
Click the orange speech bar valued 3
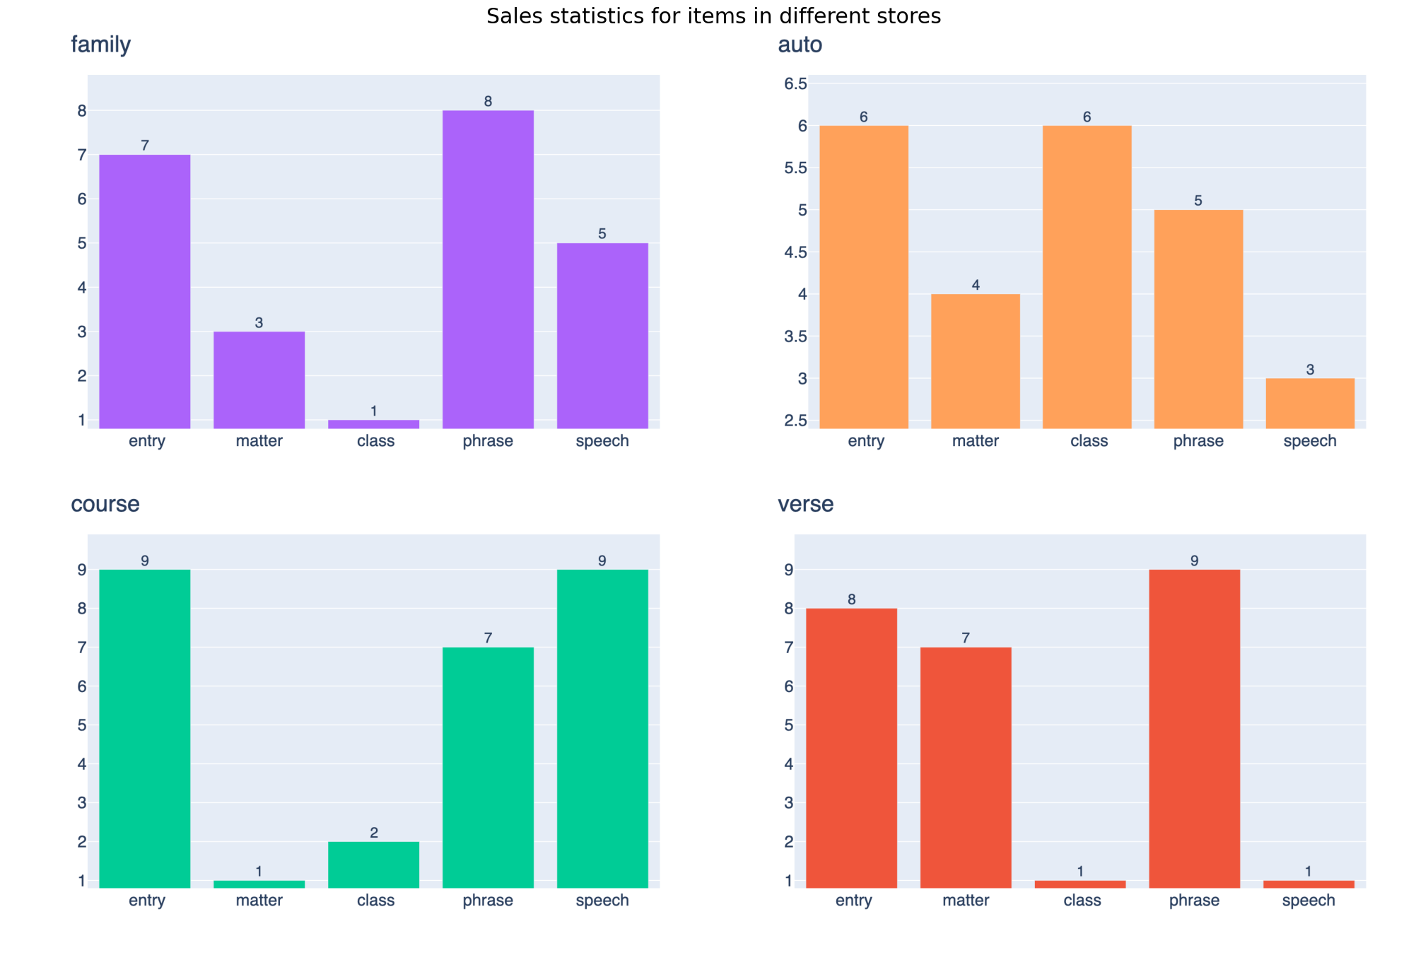pyautogui.click(x=1310, y=403)
